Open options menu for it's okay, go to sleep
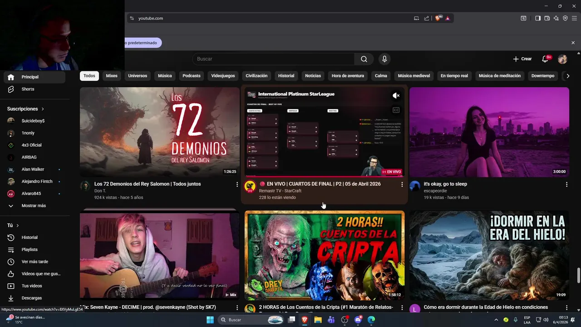The image size is (581, 327). 566,184
